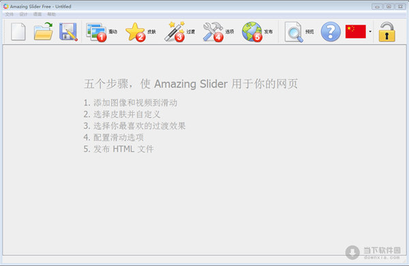Open step 4 选项 options tools
This screenshot has height=266, width=409.
pyautogui.click(x=218, y=32)
